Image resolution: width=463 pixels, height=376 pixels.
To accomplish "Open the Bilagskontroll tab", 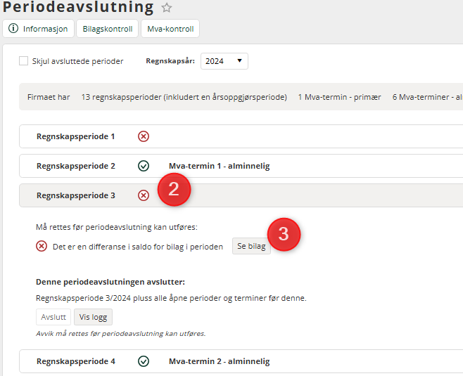I will tap(108, 29).
